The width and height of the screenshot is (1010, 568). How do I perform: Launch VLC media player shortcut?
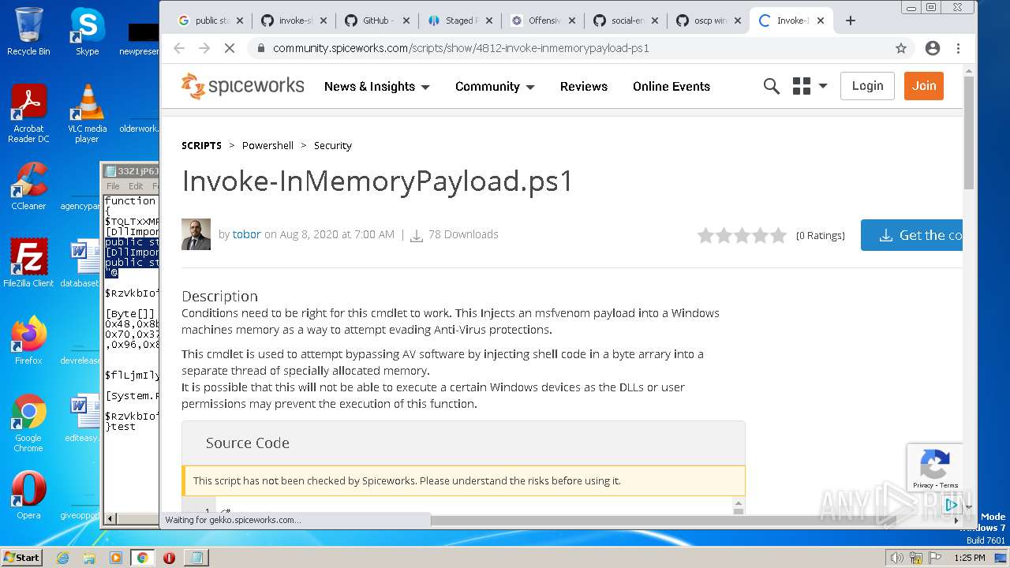click(87, 114)
